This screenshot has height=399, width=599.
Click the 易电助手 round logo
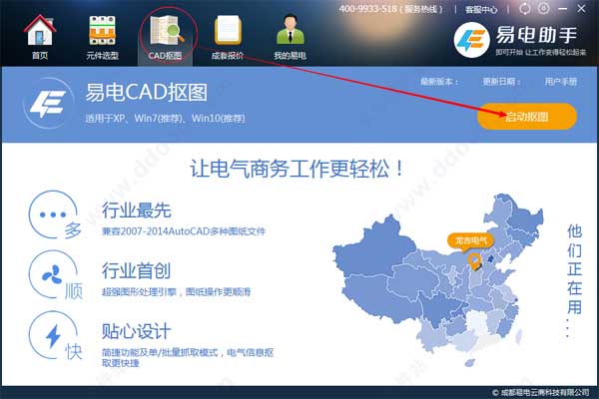(x=472, y=40)
